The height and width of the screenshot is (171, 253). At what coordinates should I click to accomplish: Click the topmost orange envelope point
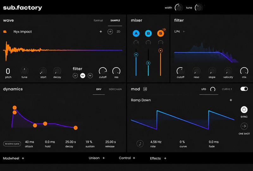[x=15, y=108]
